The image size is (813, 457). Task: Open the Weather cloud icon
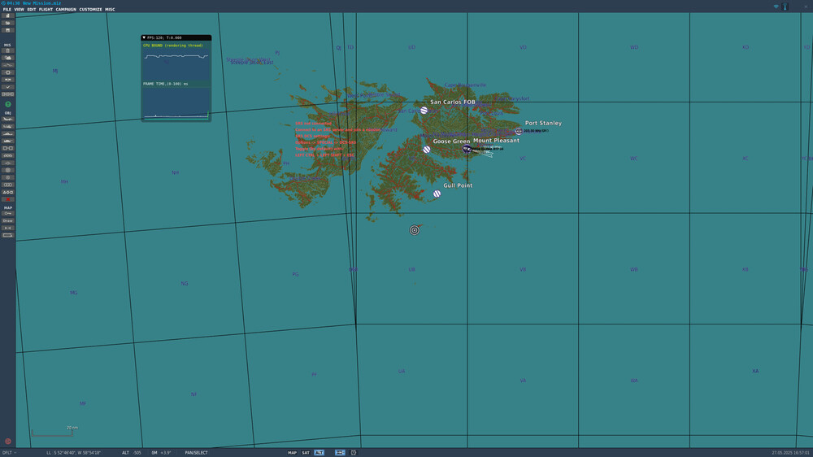[x=8, y=58]
